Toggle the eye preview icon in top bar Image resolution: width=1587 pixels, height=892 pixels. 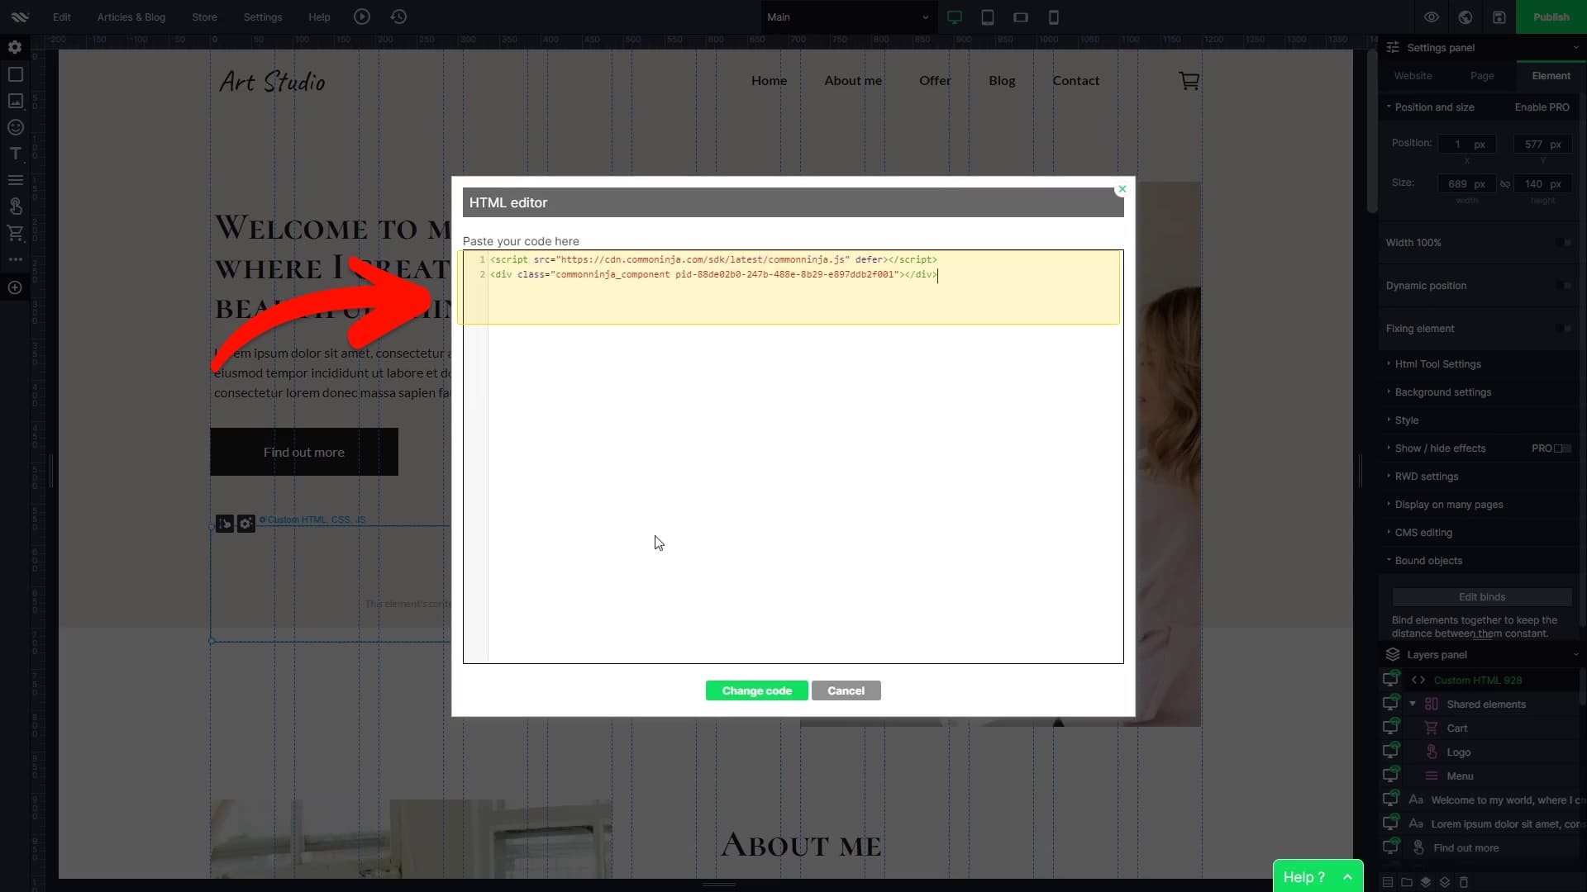coord(1432,17)
